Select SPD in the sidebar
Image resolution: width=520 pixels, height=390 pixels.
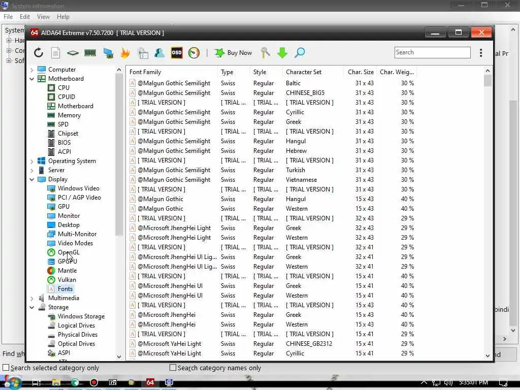pos(63,124)
